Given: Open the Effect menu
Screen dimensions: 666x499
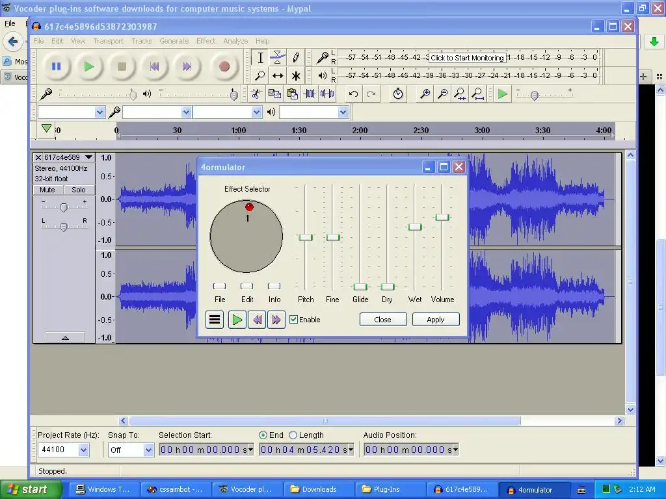Looking at the screenshot, I should tap(206, 41).
